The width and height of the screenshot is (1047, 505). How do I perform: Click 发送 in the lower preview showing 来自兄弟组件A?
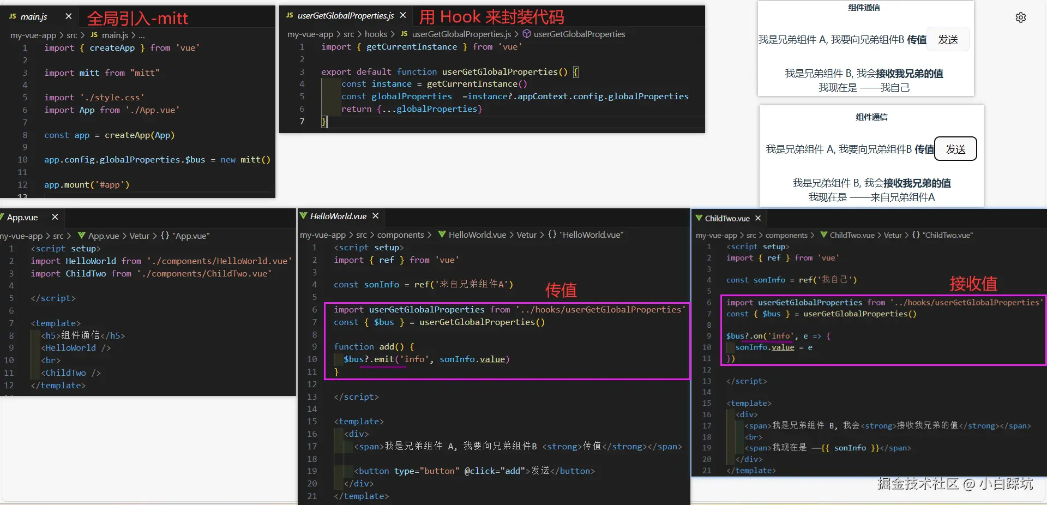click(955, 149)
